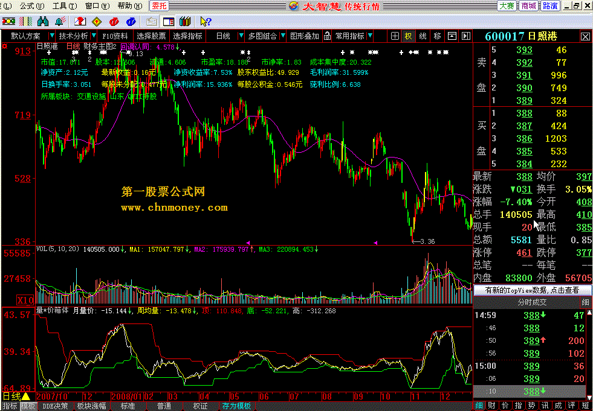Select the DDE决策 tab
Image resolution: width=593 pixels, height=411 pixels.
(x=55, y=406)
